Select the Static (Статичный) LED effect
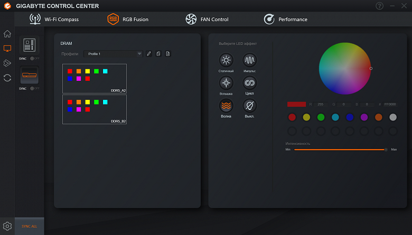 [x=226, y=60]
